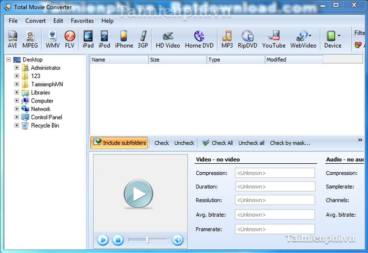Select FLV flash video format
The height and width of the screenshot is (253, 368).
point(70,39)
